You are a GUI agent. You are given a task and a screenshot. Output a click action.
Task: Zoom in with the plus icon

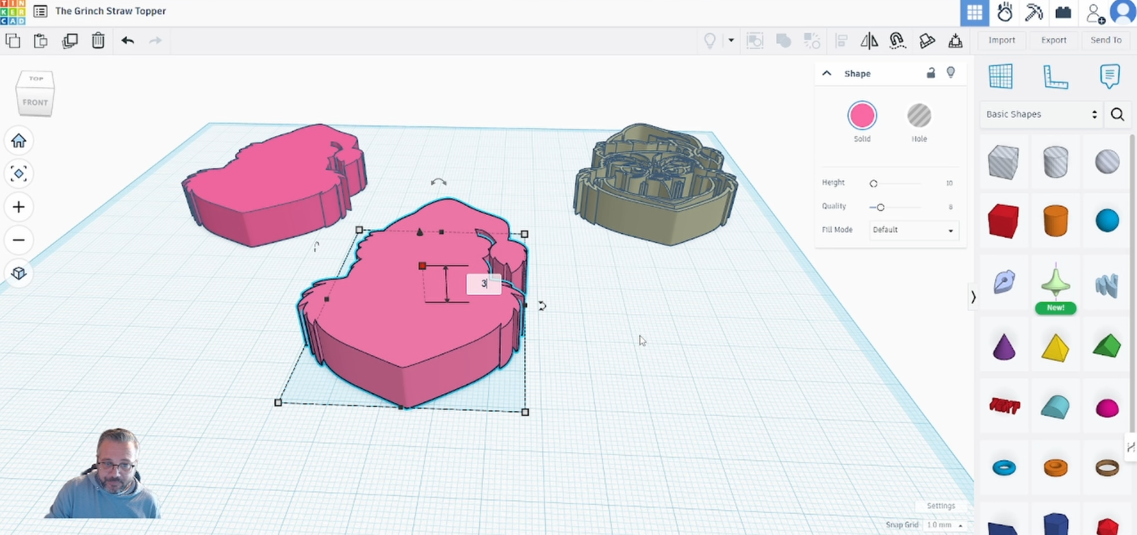coord(18,207)
